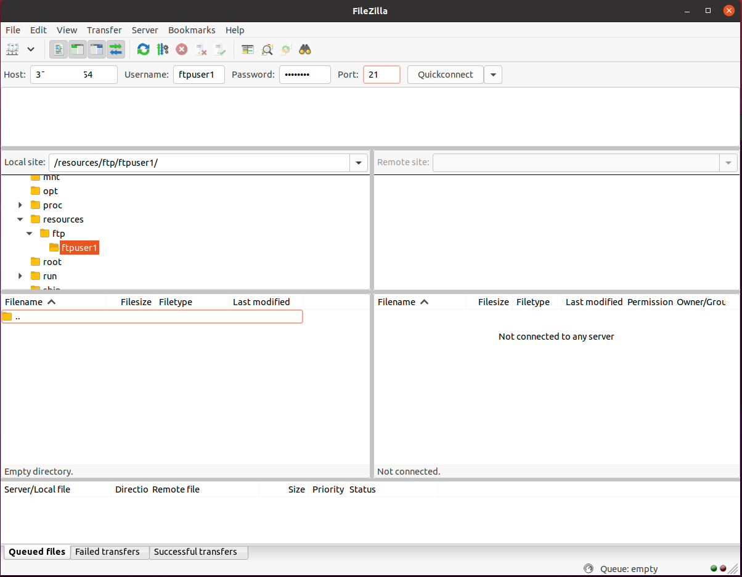Click the Status queue column header
Image resolution: width=742 pixels, height=577 pixels.
[392, 489]
